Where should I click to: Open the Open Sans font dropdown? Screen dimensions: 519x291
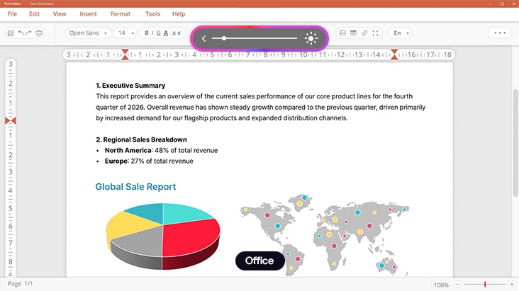click(89, 33)
